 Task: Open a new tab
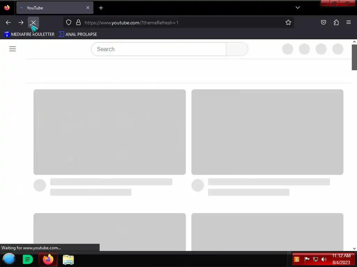[x=101, y=8]
